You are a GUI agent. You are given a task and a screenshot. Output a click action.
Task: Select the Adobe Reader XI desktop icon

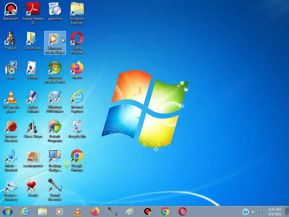click(33, 13)
